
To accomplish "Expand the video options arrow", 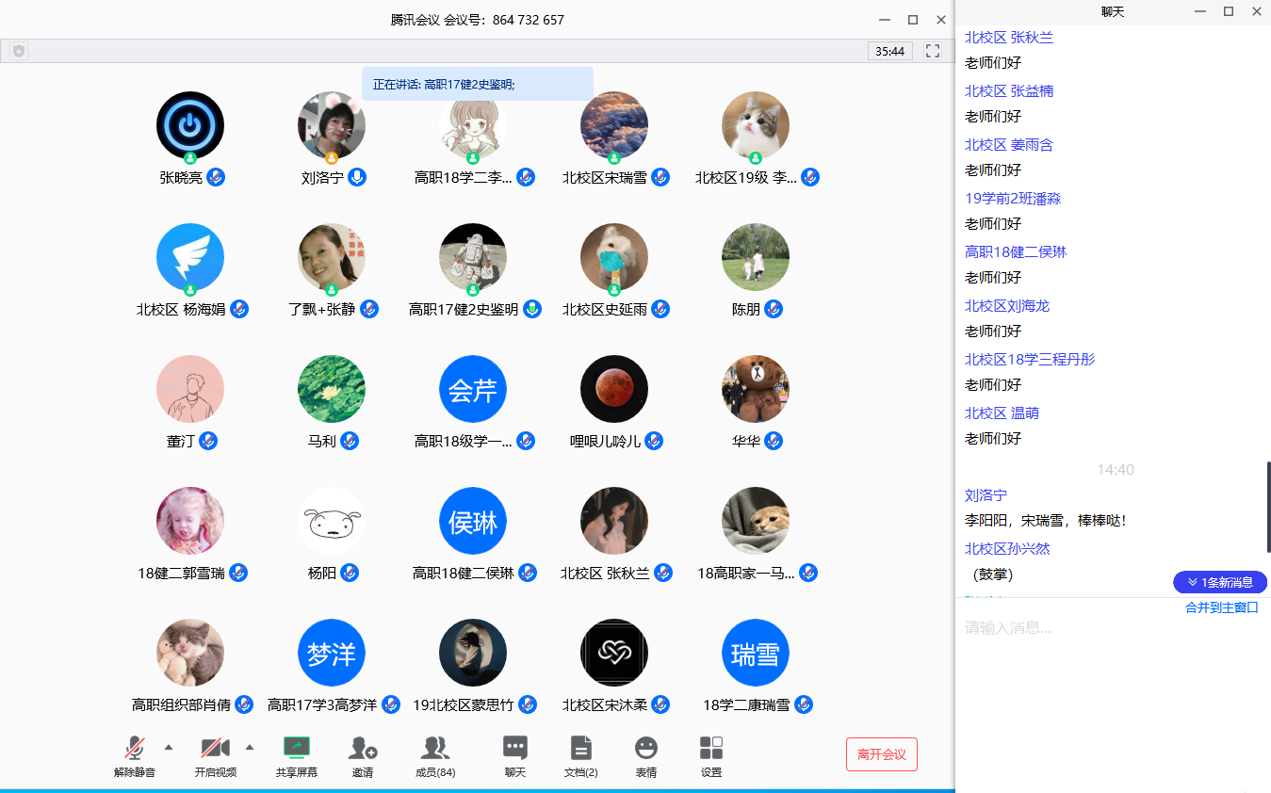I will pos(249,749).
